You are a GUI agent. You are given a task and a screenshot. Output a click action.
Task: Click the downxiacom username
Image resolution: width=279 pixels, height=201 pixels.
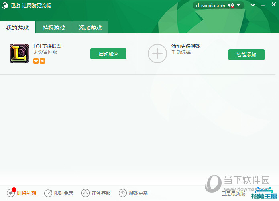click(x=210, y=5)
